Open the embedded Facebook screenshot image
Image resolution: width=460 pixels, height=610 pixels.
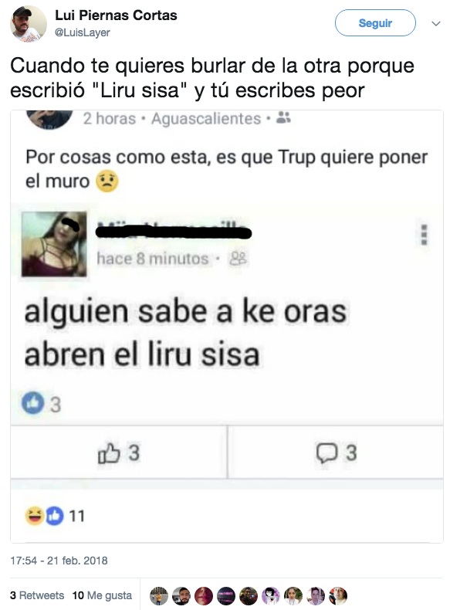click(227, 327)
